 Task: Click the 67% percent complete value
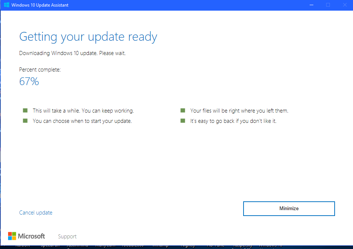tap(29, 81)
